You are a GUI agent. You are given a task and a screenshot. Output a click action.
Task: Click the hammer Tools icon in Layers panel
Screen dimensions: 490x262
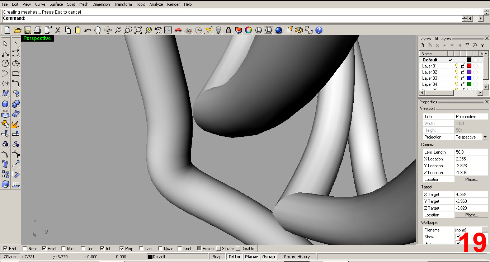[475, 45]
